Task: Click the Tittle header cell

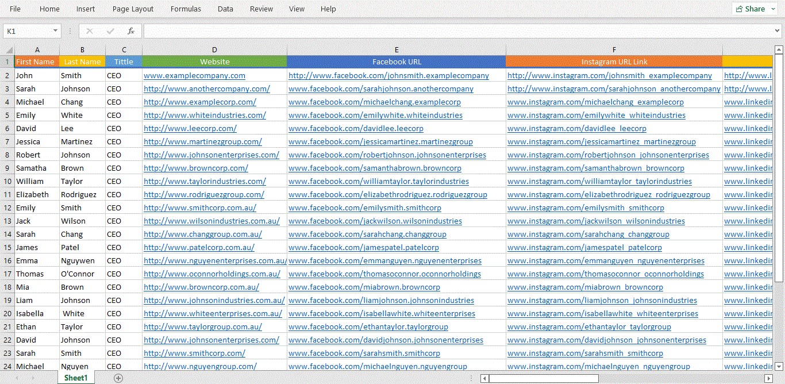Action: point(124,62)
